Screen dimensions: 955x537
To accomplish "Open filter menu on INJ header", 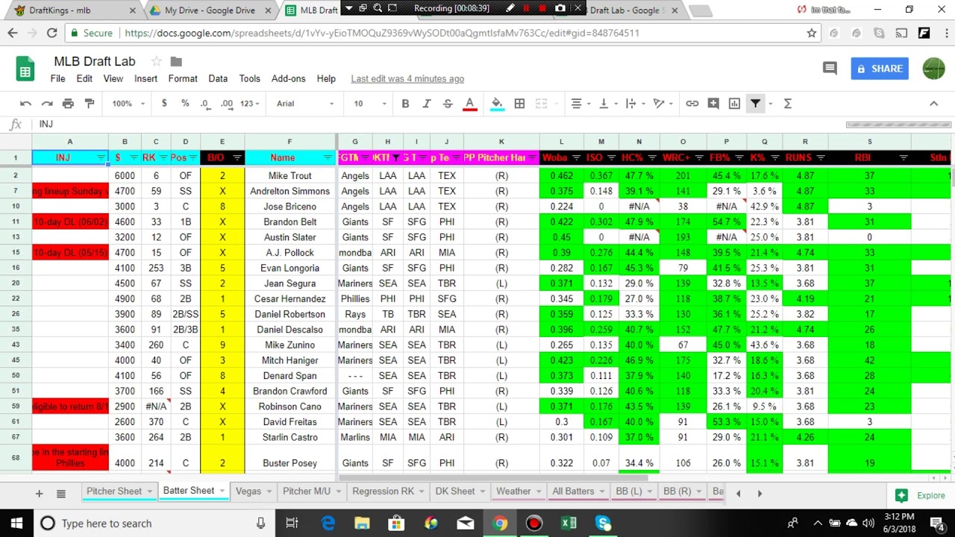I will pyautogui.click(x=101, y=157).
